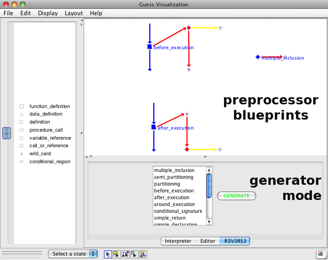Open the Layout menu
The width and height of the screenshot is (328, 260).
(74, 13)
